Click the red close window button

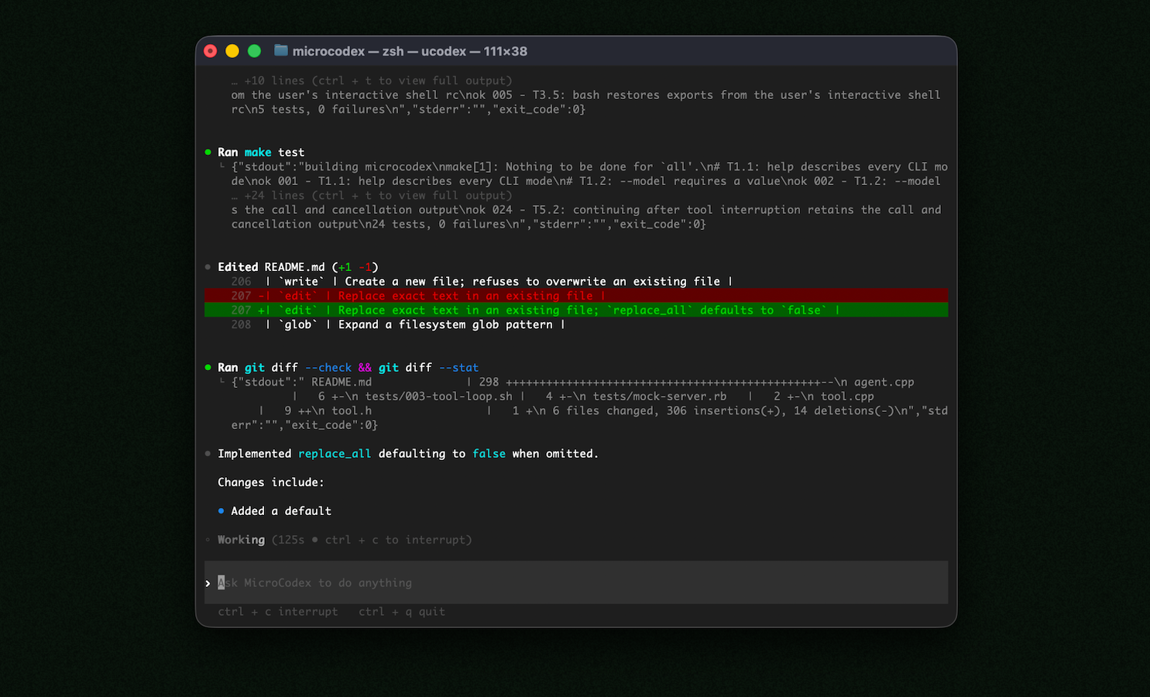point(211,51)
